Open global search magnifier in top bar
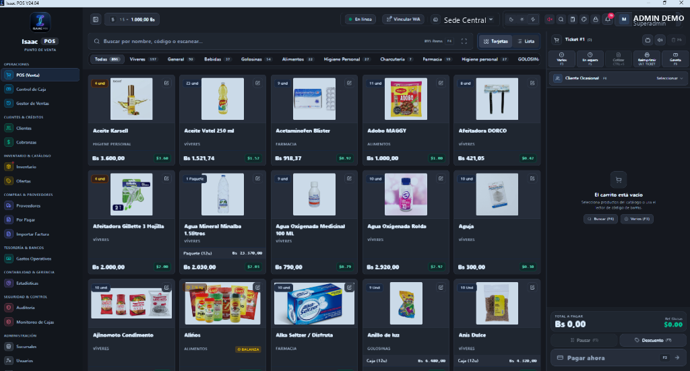Image resolution: width=690 pixels, height=371 pixels. pos(561,20)
